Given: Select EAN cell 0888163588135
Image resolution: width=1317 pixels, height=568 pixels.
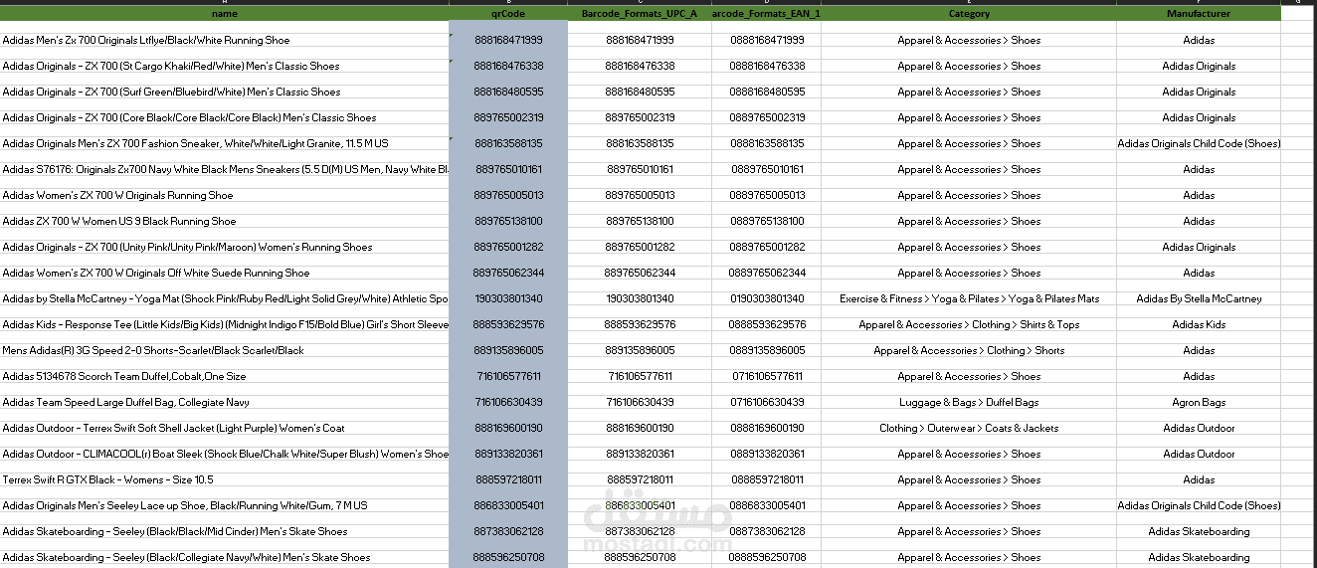Looking at the screenshot, I should pos(767,143).
